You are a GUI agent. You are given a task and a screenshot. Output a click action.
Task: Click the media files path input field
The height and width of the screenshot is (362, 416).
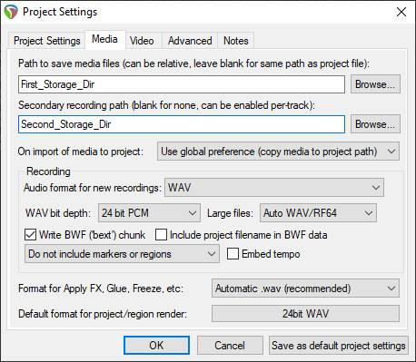click(x=182, y=84)
